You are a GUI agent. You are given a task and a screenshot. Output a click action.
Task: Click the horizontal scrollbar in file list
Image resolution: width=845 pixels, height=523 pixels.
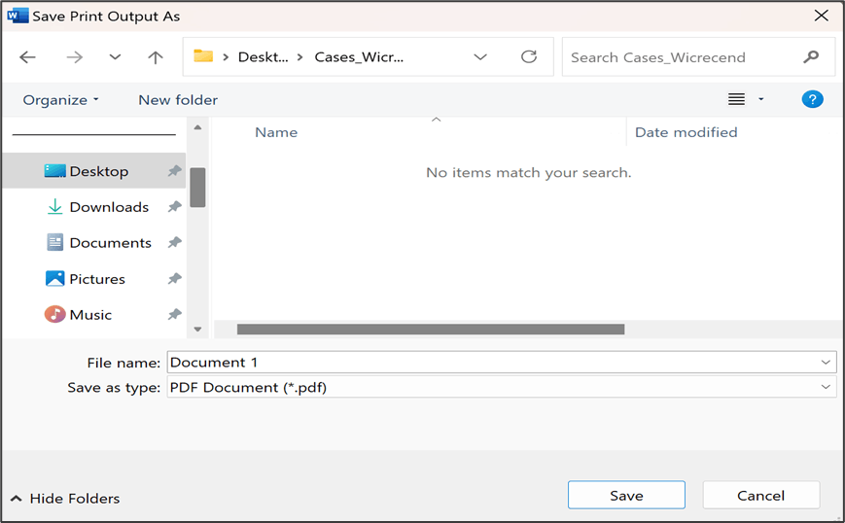pyautogui.click(x=430, y=330)
